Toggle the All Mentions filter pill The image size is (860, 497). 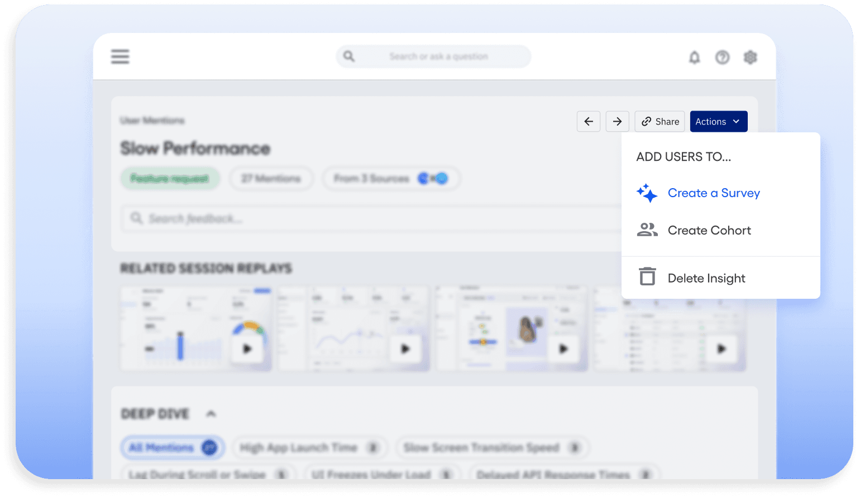(x=172, y=447)
